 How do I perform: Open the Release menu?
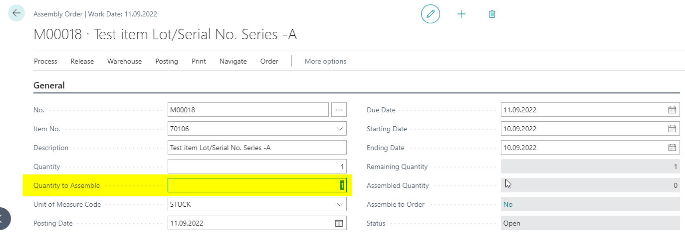pos(82,61)
